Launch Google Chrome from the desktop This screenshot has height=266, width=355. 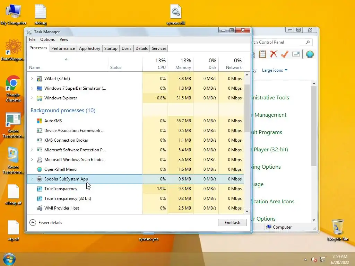point(13,89)
